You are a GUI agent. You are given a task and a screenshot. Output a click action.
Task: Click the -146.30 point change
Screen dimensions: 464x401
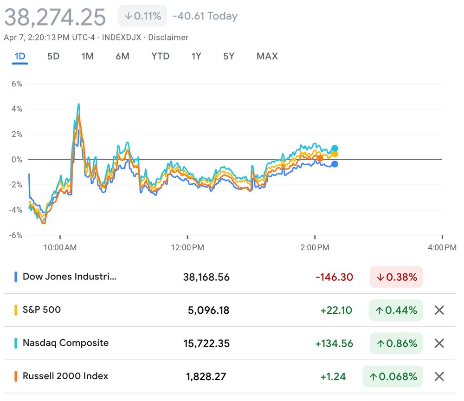[335, 277]
